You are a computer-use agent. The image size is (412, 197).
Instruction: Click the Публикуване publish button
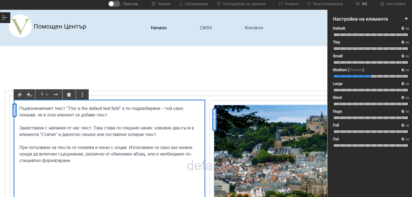194,4
